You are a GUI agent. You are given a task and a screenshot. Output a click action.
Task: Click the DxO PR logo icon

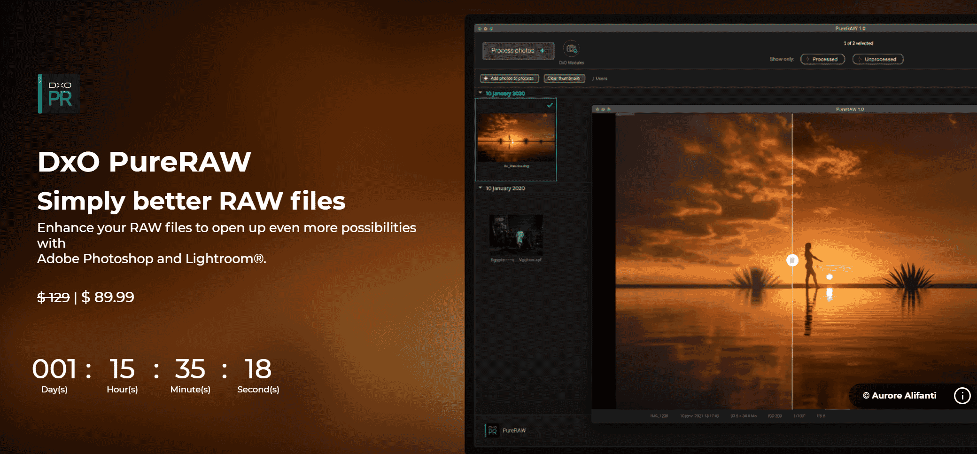point(59,94)
